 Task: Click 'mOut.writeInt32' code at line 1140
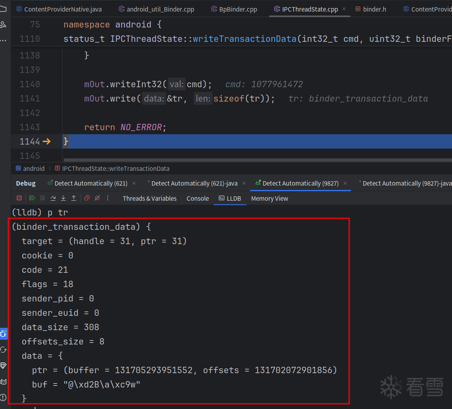(x=123, y=84)
